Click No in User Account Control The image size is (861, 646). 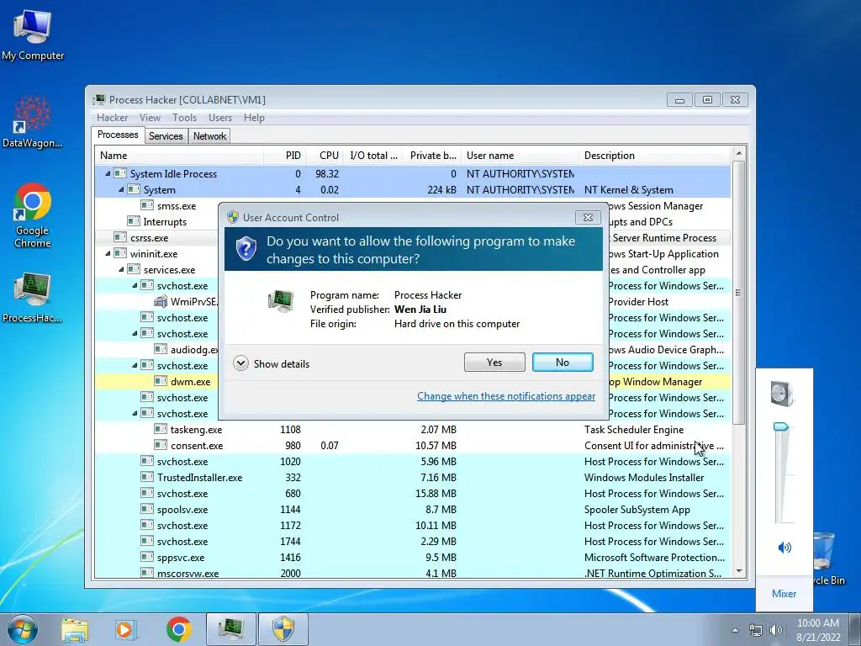point(563,363)
